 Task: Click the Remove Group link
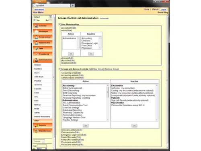point(111,69)
